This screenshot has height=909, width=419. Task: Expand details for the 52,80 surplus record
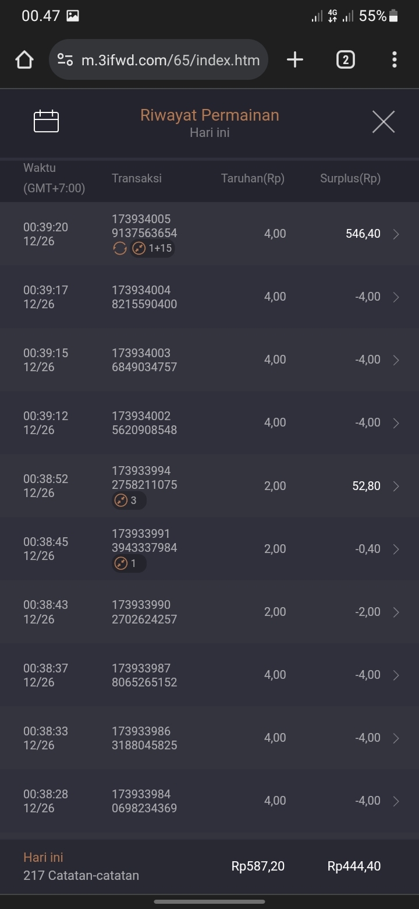click(x=396, y=487)
